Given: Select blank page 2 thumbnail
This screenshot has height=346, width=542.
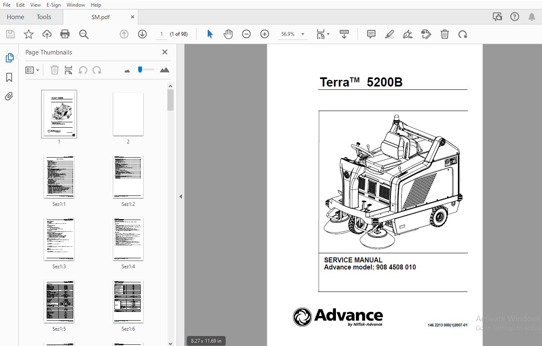Looking at the screenshot, I should pyautogui.click(x=128, y=114).
